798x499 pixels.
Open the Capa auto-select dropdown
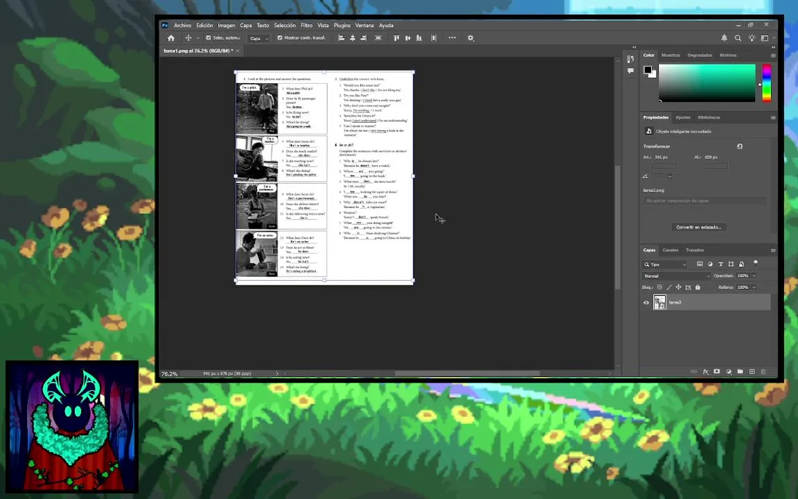(259, 38)
